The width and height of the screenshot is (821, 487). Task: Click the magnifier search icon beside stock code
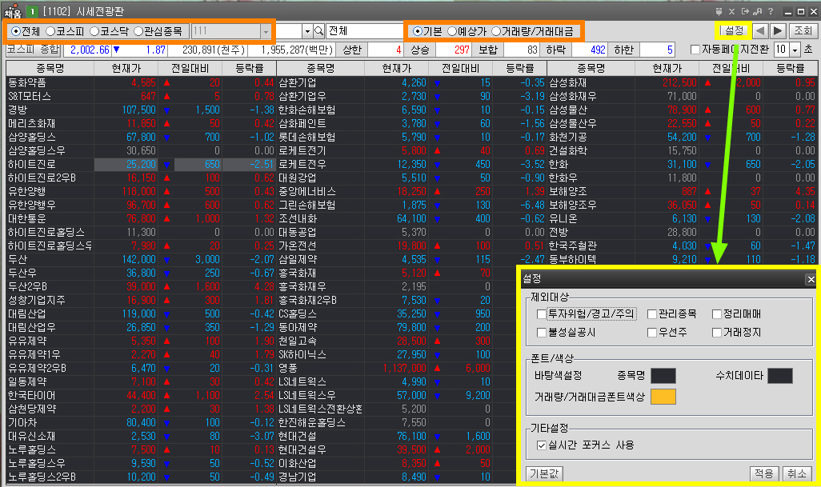318,31
